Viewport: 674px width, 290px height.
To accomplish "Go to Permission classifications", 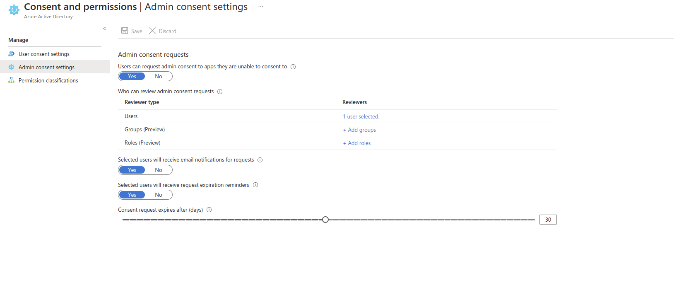I will click(48, 81).
